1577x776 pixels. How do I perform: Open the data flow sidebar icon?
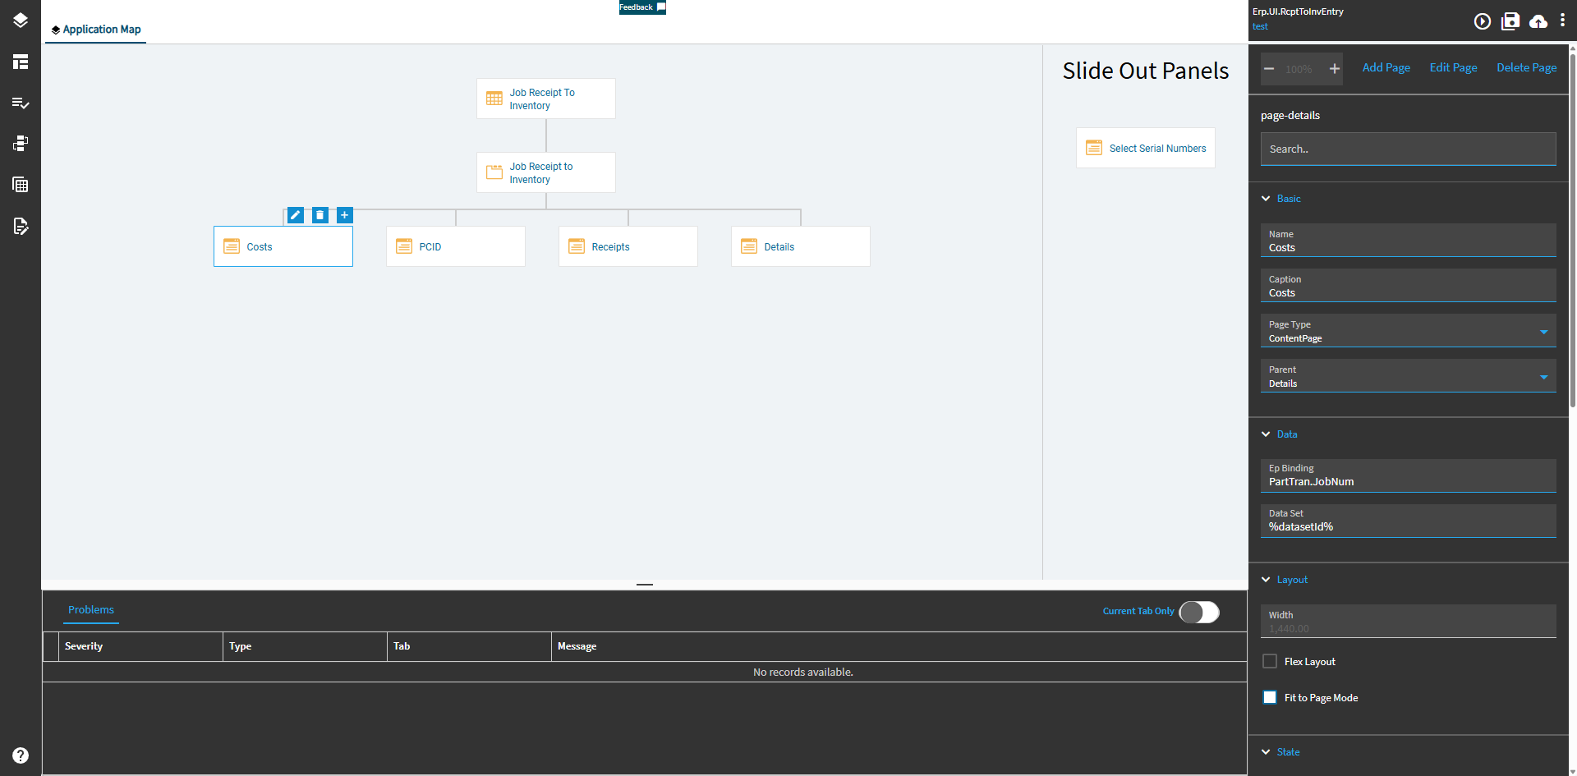[20, 143]
